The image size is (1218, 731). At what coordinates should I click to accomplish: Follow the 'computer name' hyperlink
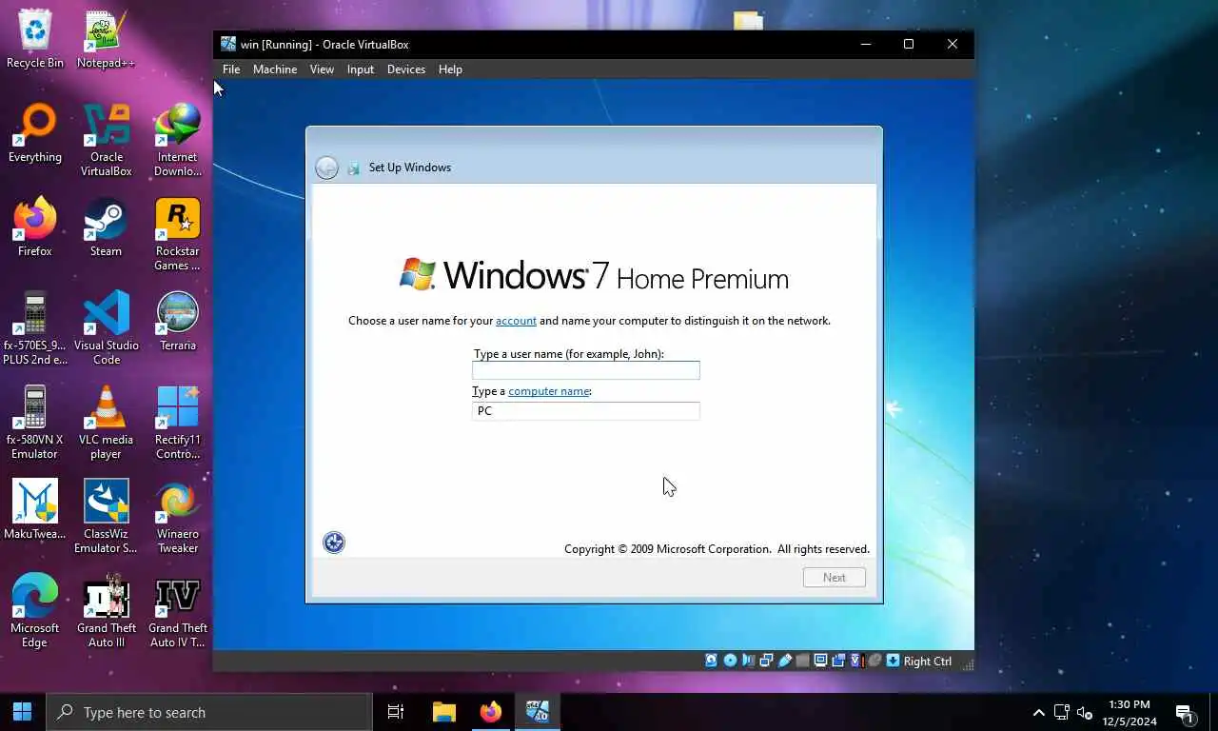pos(549,391)
